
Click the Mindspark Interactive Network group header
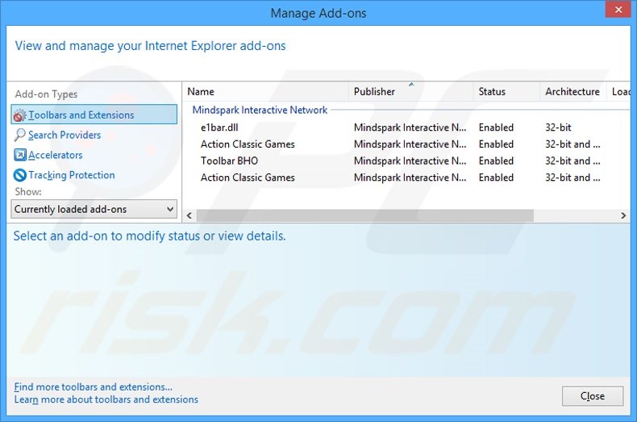click(260, 111)
